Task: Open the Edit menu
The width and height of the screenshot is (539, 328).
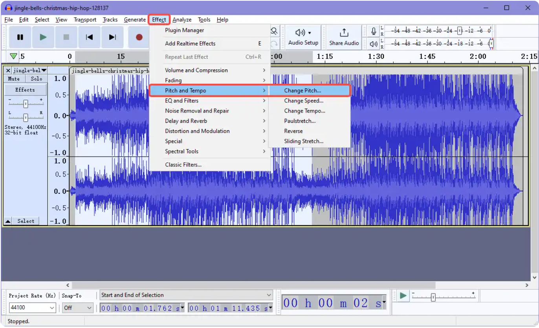Action: pos(24,20)
